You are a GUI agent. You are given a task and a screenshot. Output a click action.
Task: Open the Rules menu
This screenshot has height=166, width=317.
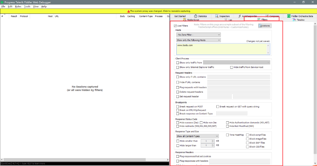coord(18,7)
